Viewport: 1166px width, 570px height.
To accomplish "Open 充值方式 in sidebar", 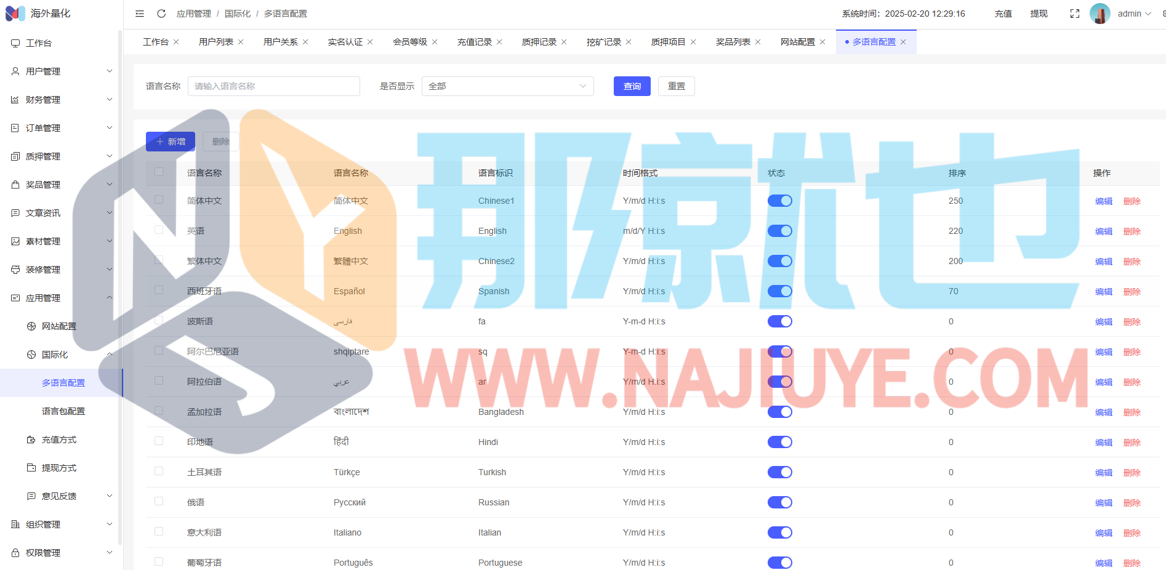I will (59, 440).
